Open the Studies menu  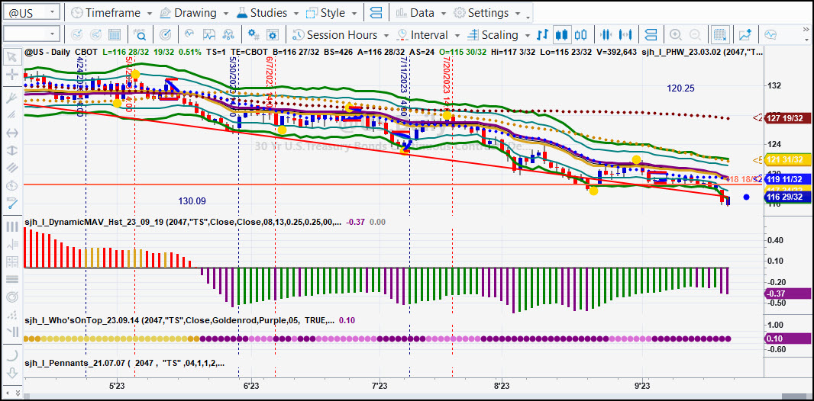(268, 12)
